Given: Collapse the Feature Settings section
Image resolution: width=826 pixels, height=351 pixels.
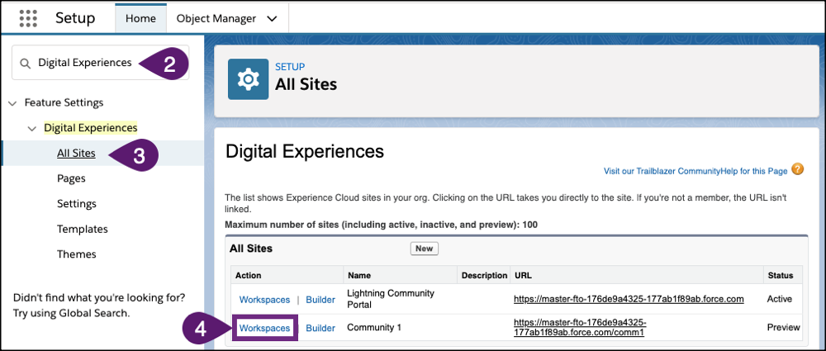Looking at the screenshot, I should point(12,102).
